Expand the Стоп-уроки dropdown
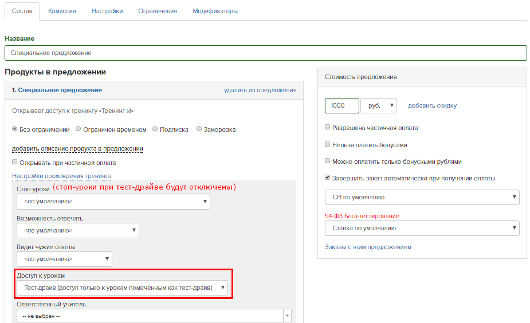This screenshot has height=323, width=530. [x=113, y=202]
